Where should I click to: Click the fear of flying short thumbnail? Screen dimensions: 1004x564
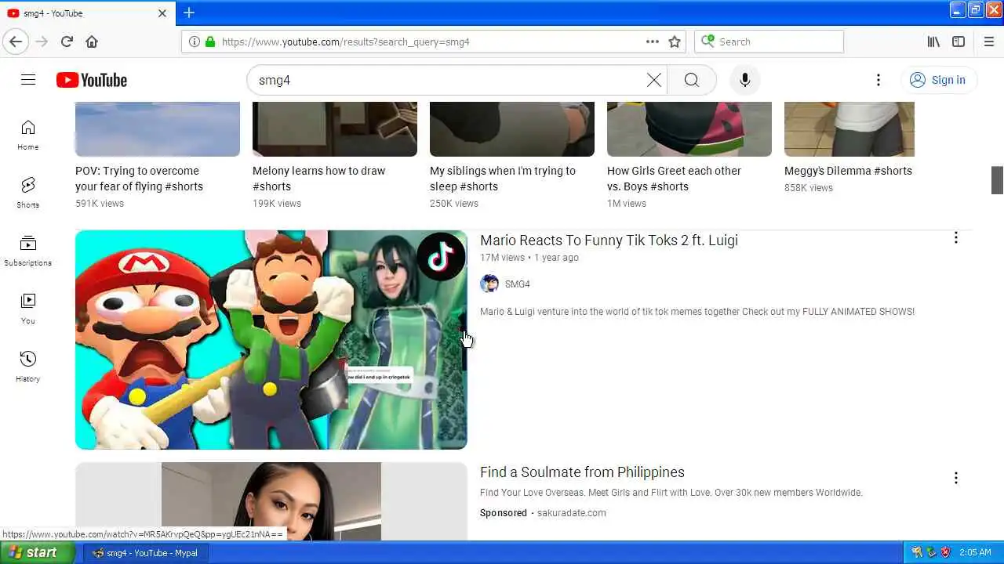click(x=158, y=129)
